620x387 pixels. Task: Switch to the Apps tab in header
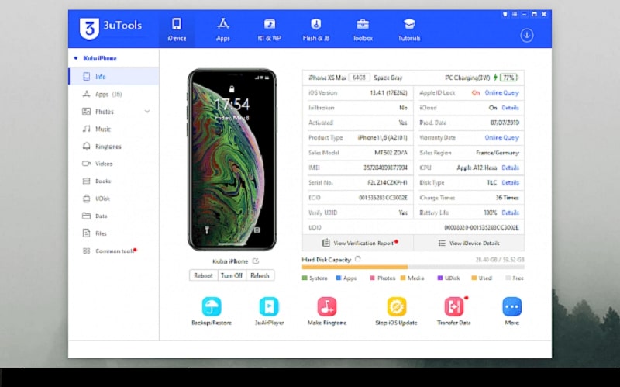click(223, 29)
